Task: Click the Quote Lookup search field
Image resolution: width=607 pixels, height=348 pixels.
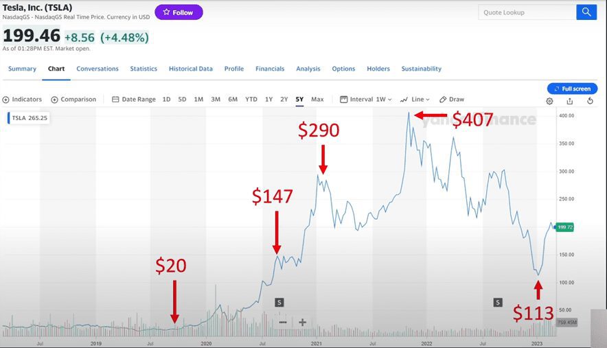Action: click(527, 12)
